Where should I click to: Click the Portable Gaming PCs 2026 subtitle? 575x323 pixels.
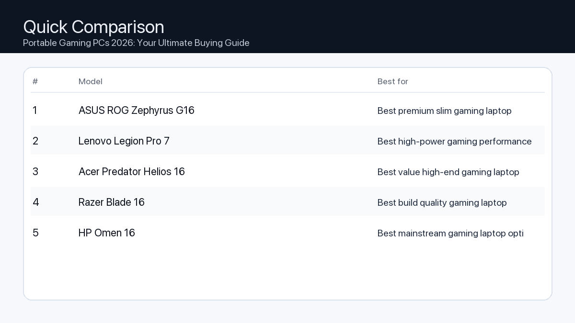136,43
